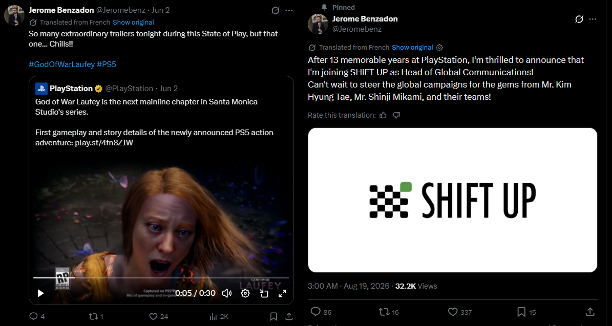Open video settings gear icon
612x326 pixels.
point(245,293)
